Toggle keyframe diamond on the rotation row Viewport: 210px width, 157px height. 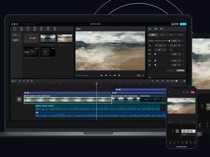coord(183,50)
